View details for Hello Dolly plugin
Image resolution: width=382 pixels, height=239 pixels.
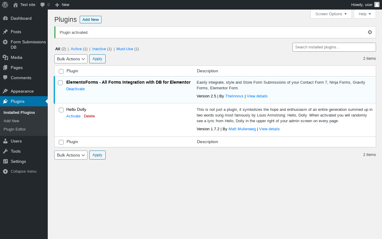tap(269, 129)
